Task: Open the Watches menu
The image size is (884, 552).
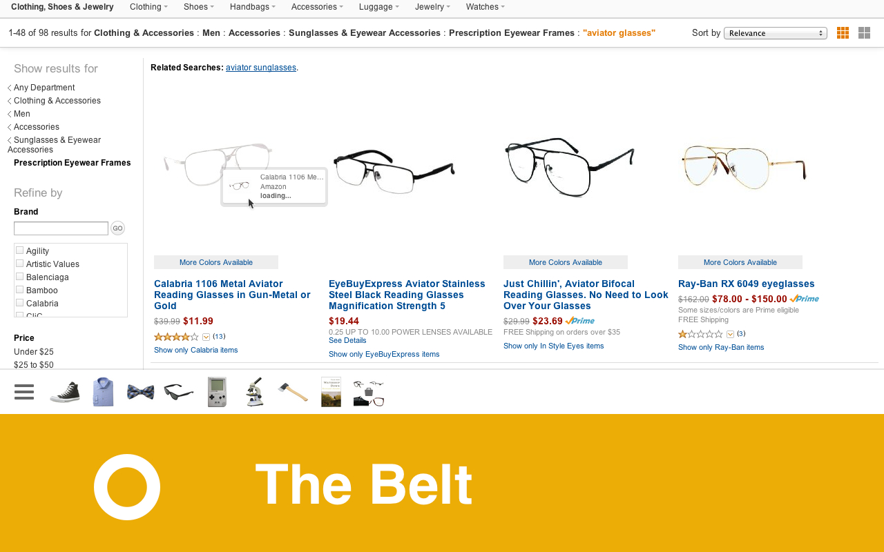Action: (485, 7)
